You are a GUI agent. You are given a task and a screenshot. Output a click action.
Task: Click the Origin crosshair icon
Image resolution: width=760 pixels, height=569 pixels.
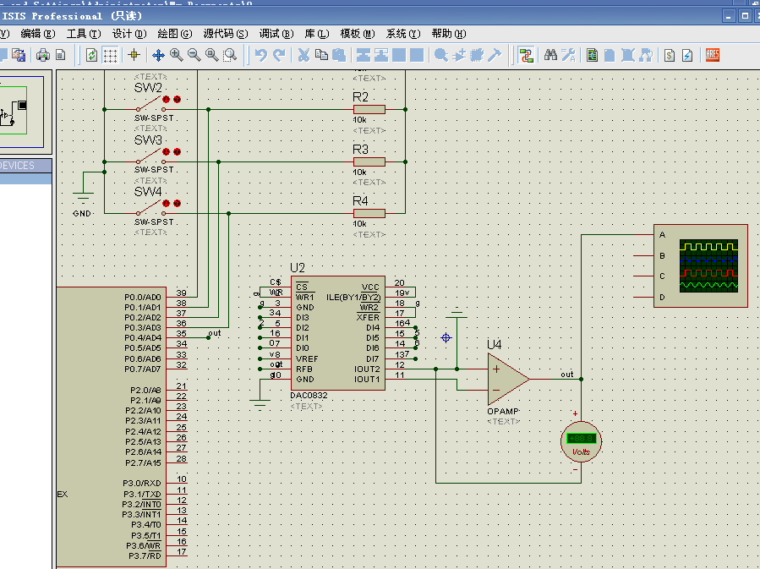pos(134,55)
